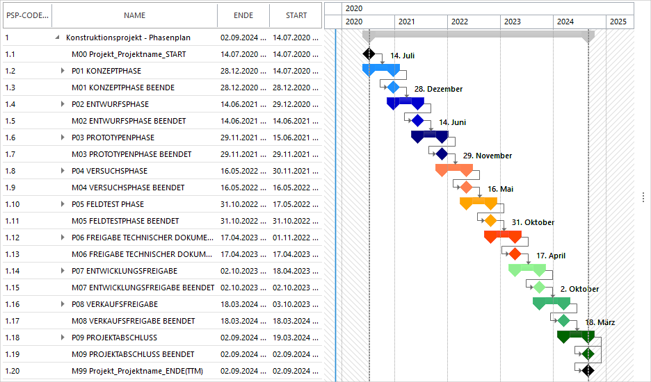The height and width of the screenshot is (382, 651).
Task: Click the vertical dots handle at right edge
Action: pyautogui.click(x=643, y=197)
